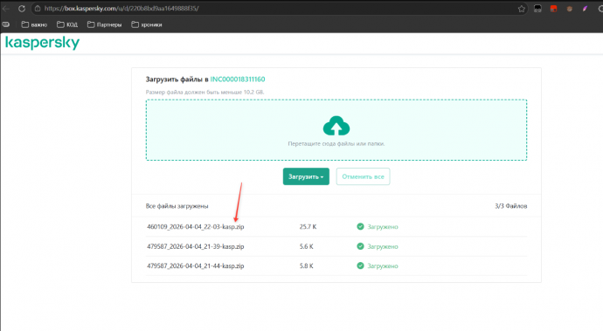The width and height of the screenshot is (603, 331).
Task: Click the file size limit 10.2 GB note
Action: (x=204, y=93)
